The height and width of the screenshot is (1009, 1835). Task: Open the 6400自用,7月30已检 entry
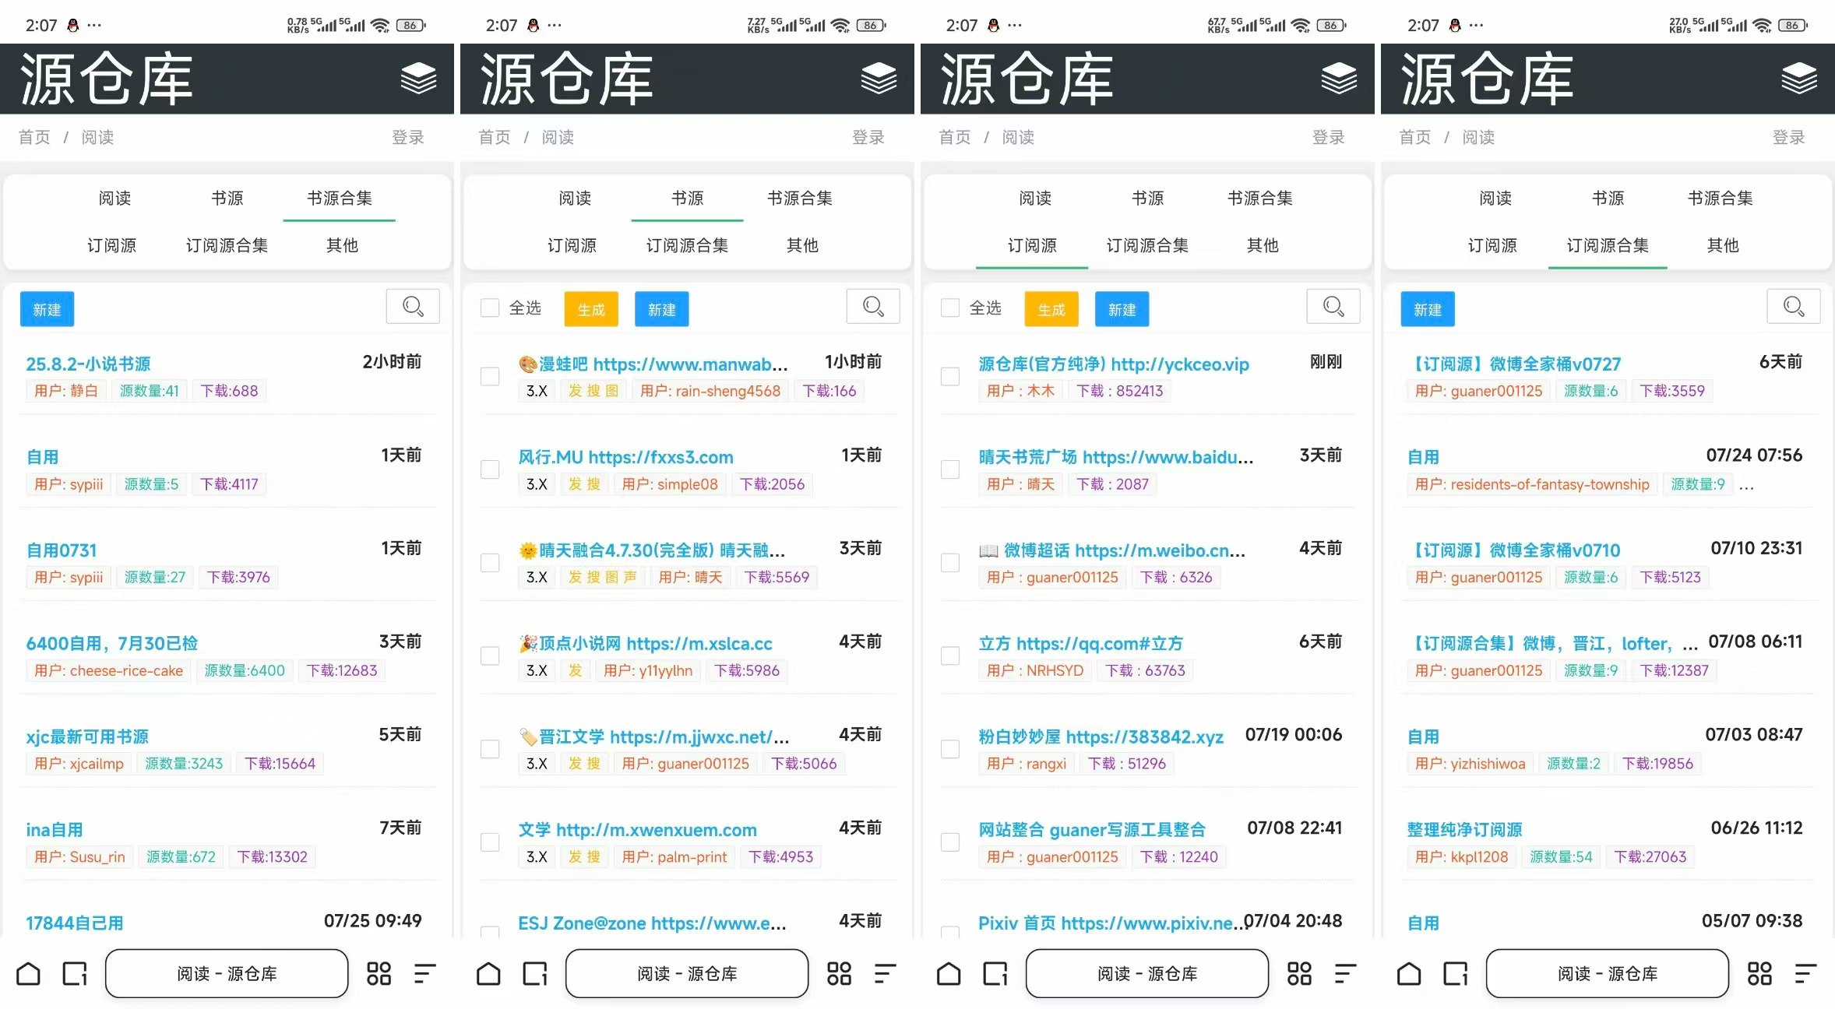[x=111, y=643]
